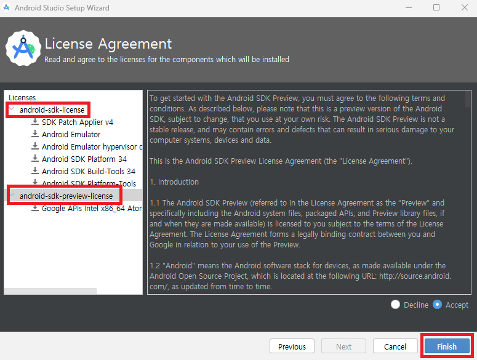This screenshot has width=477, height=360.
Task: Select the android-sdk-license label
Action: (52, 110)
